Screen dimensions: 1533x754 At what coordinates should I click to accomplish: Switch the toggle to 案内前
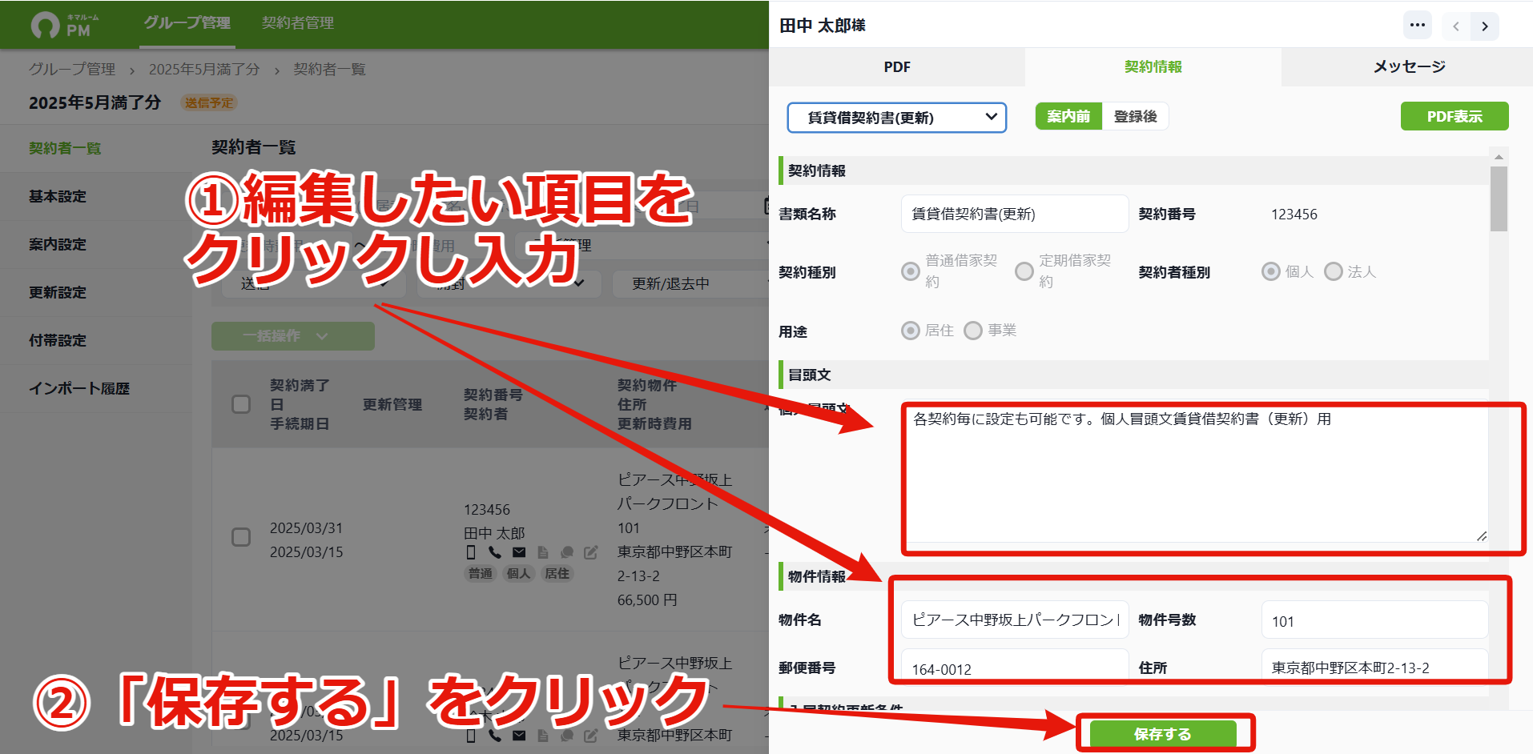(x=1068, y=117)
